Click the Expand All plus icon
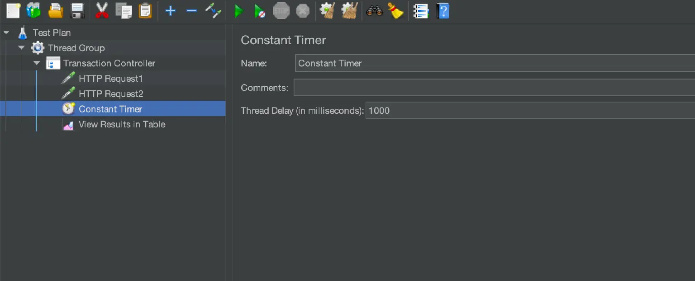The image size is (695, 281). coord(170,10)
